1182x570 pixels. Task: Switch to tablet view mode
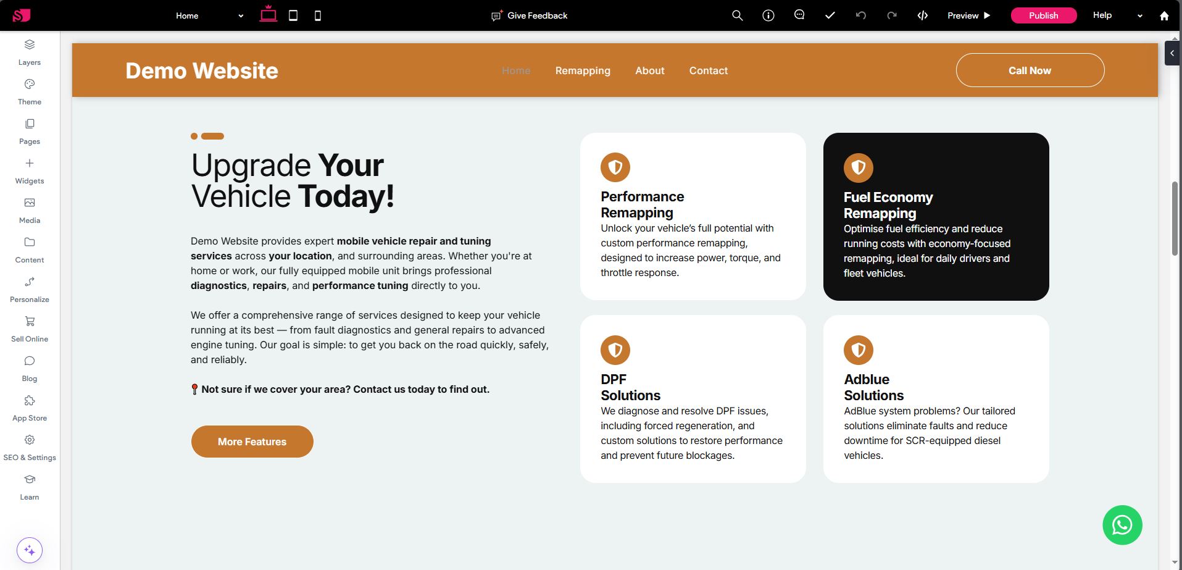pyautogui.click(x=293, y=15)
